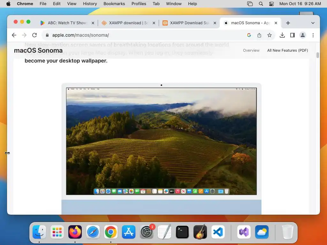Open the History menu
The image size is (327, 245).
click(90, 4)
